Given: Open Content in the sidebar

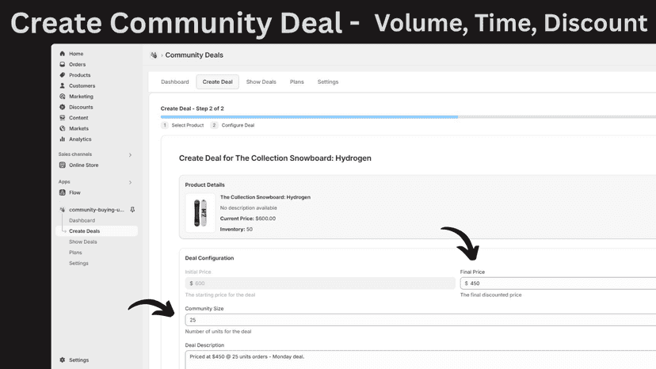Looking at the screenshot, I should pos(78,118).
